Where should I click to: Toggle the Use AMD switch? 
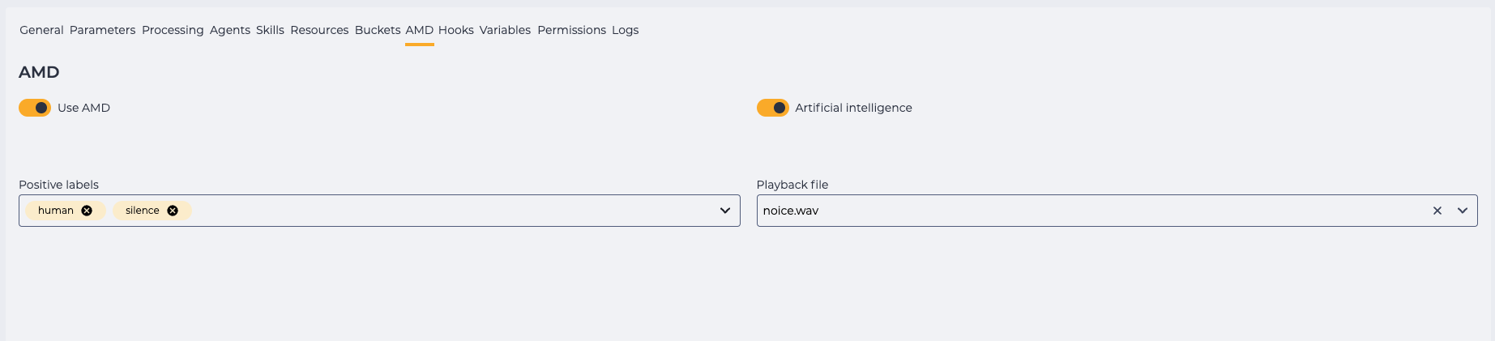pyautogui.click(x=35, y=108)
